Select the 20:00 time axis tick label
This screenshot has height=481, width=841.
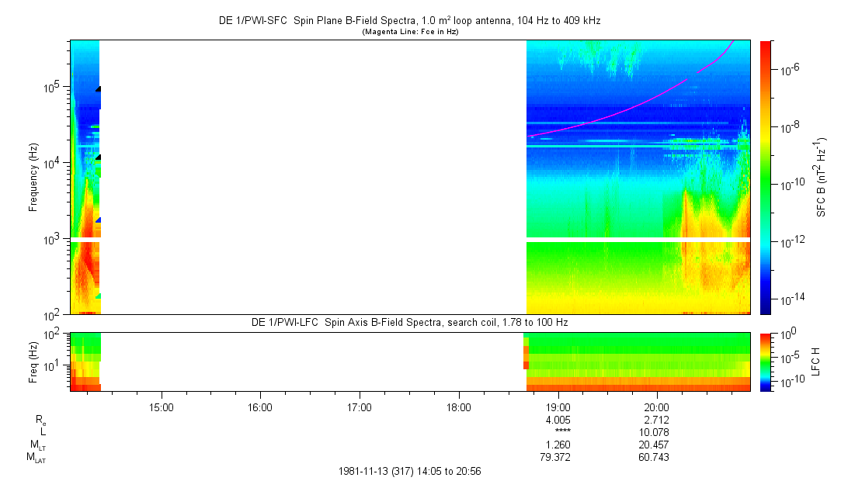(x=657, y=406)
